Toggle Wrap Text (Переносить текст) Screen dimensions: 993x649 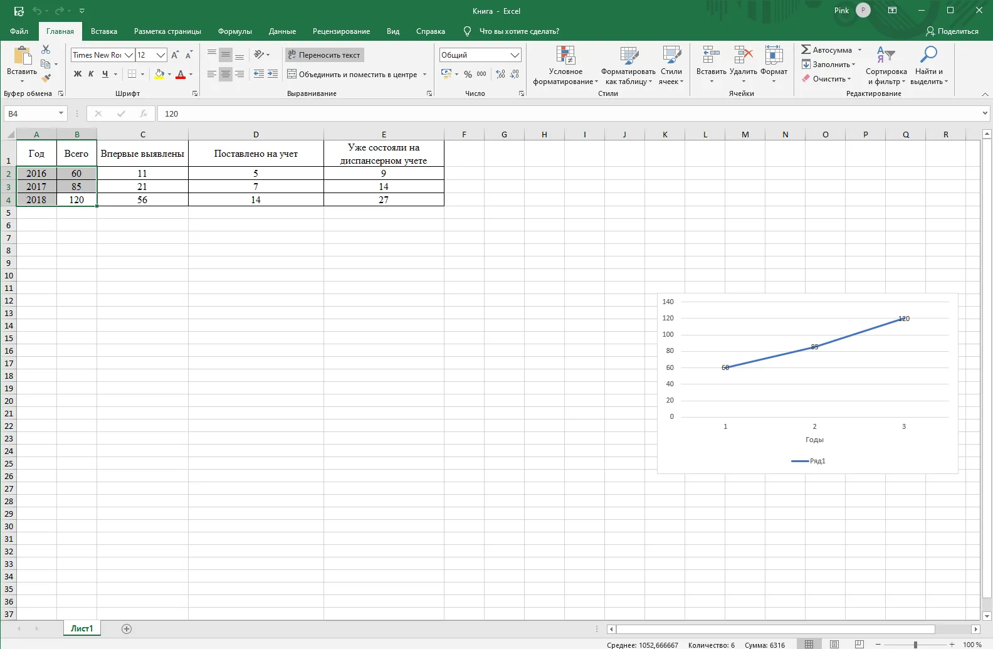(x=324, y=55)
